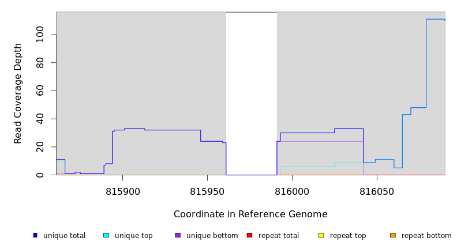Click the "Coordinate in Reference Genome" axis title
The image size is (457, 249).
click(x=250, y=214)
